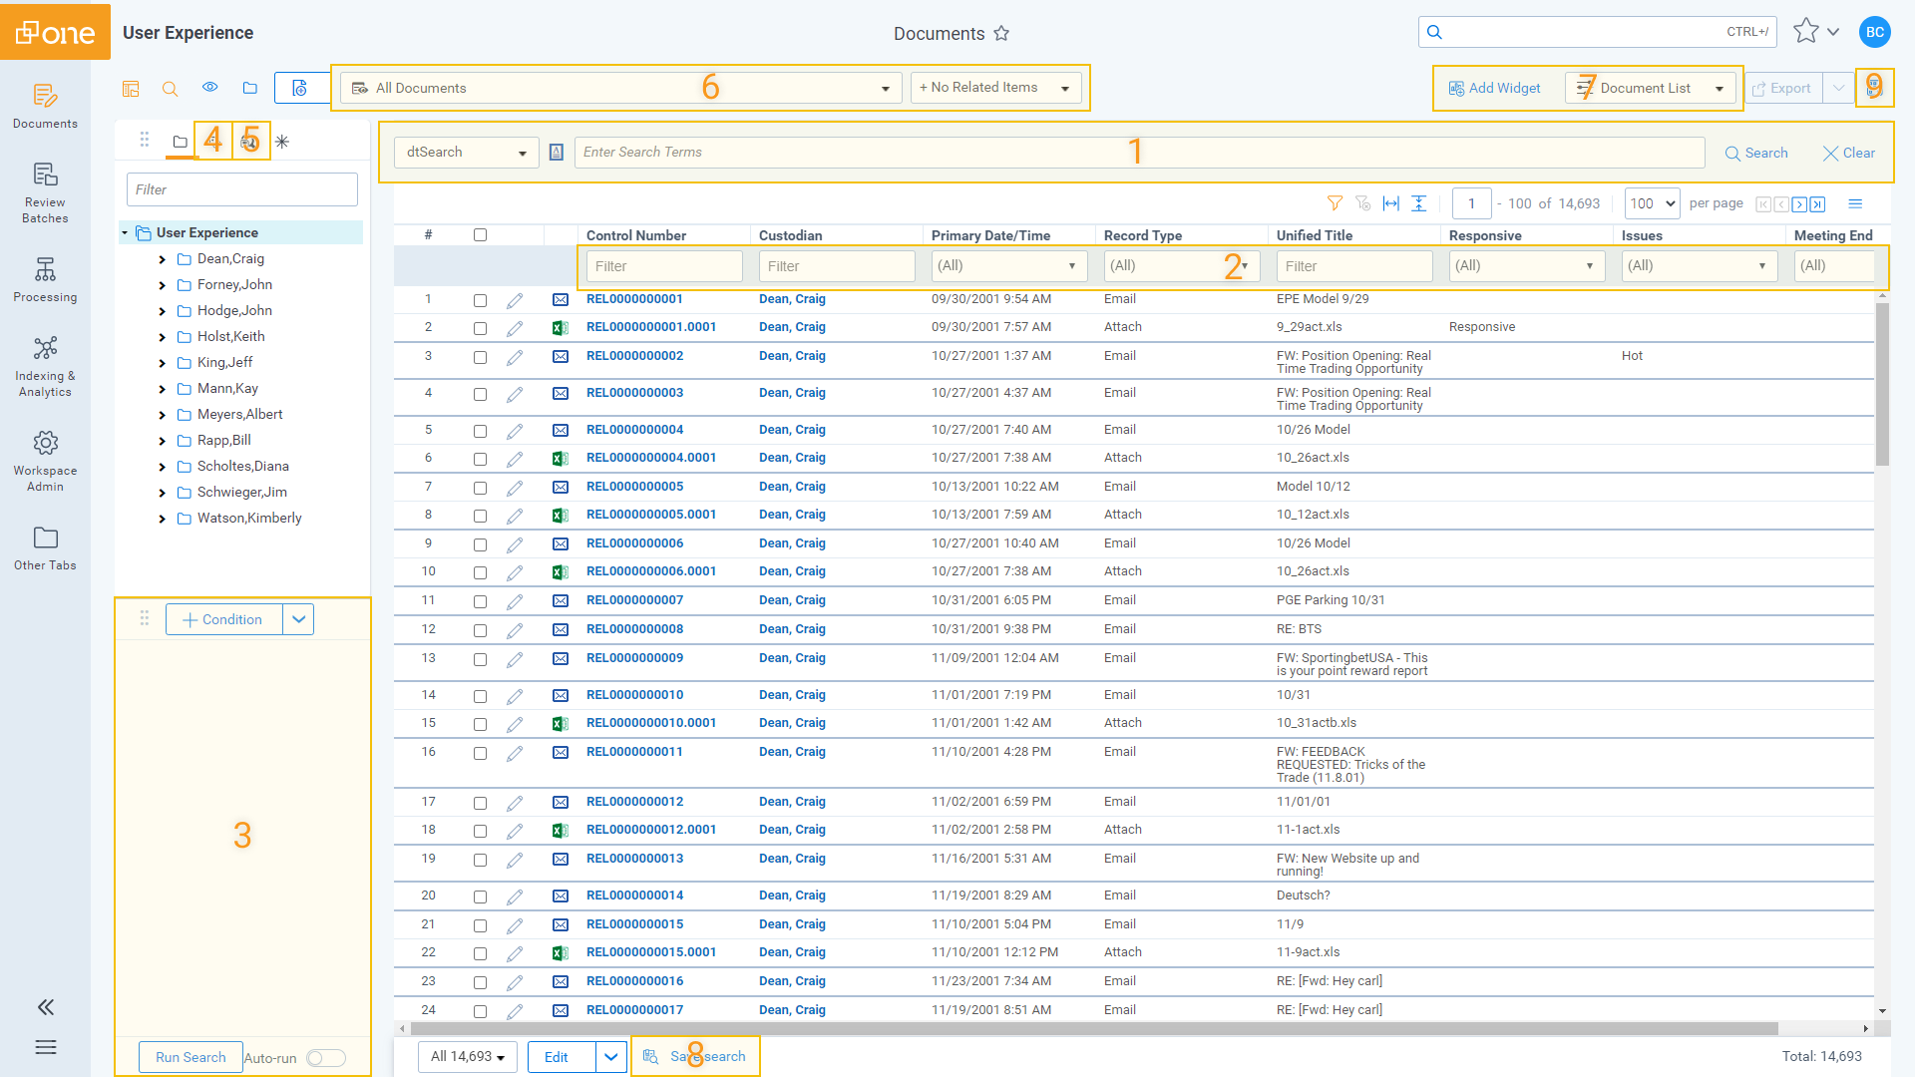Select the folders tab in browser panel

[181, 142]
